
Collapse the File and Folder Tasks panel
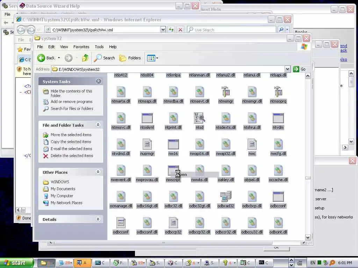(x=98, y=125)
